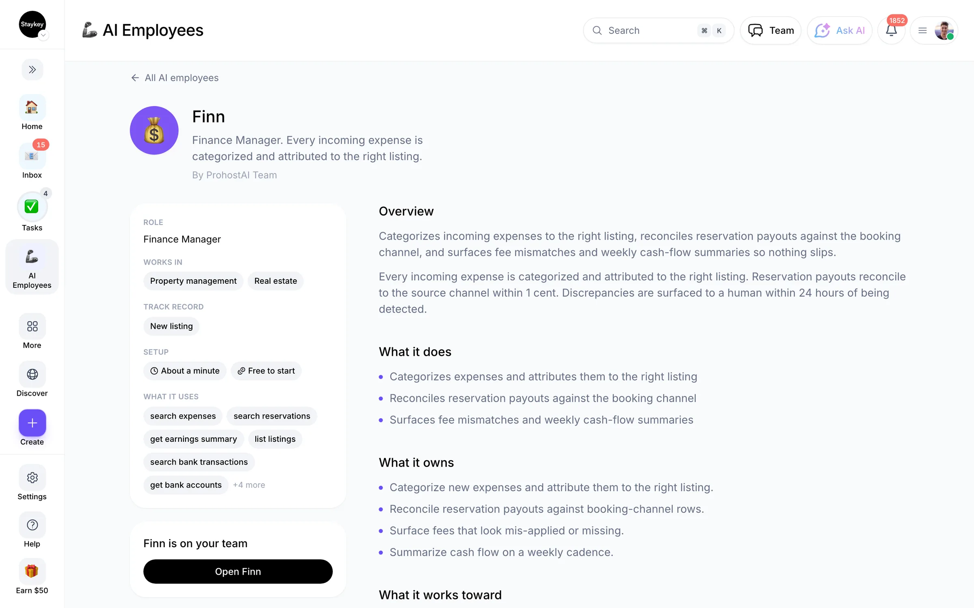Image resolution: width=974 pixels, height=608 pixels.
Task: Click the list listings chip
Action: tap(275, 439)
